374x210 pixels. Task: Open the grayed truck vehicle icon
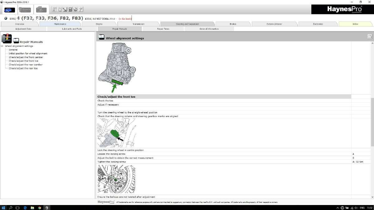pyautogui.click(x=25, y=9)
